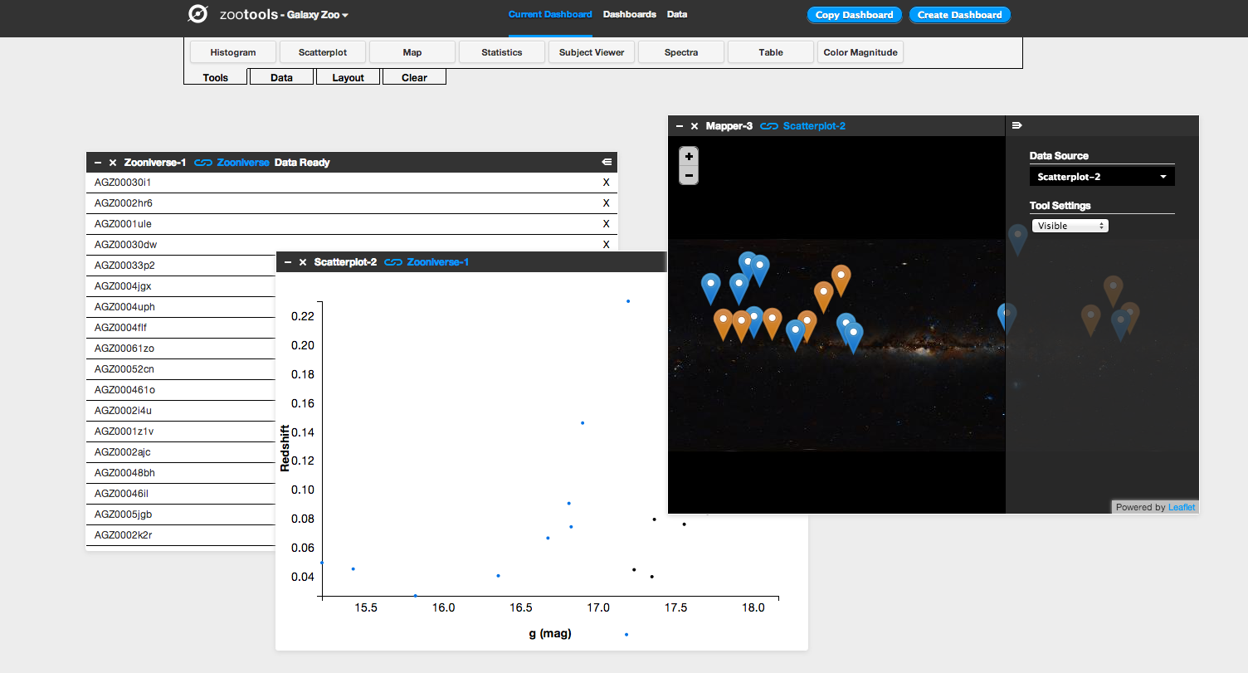Remove AGZ00030i1 with its X
This screenshot has width=1248, height=673.
click(606, 183)
